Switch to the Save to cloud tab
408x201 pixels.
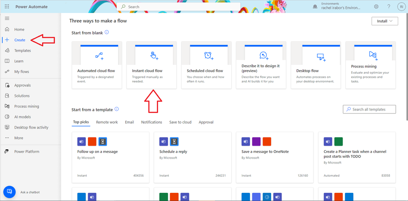point(181,122)
